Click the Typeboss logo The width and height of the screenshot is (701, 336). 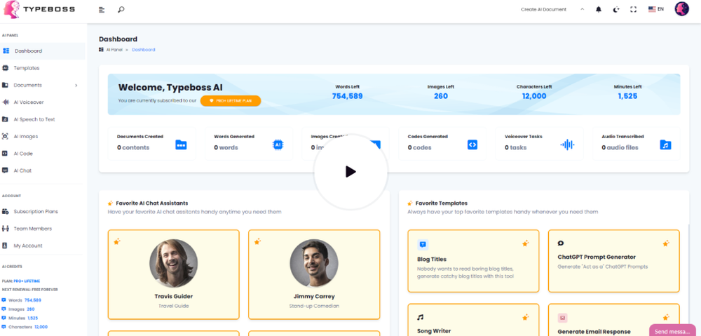pyautogui.click(x=39, y=9)
